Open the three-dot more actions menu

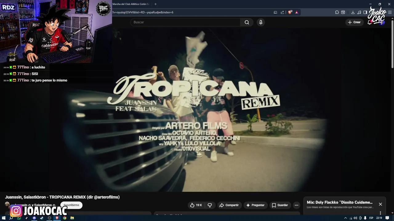click(296, 205)
